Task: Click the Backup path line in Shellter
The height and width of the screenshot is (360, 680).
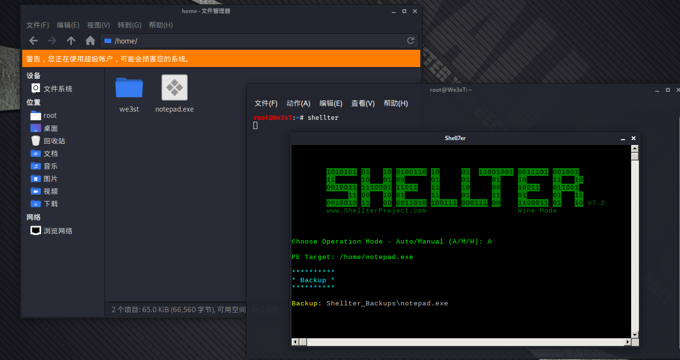Action: pyautogui.click(x=370, y=303)
